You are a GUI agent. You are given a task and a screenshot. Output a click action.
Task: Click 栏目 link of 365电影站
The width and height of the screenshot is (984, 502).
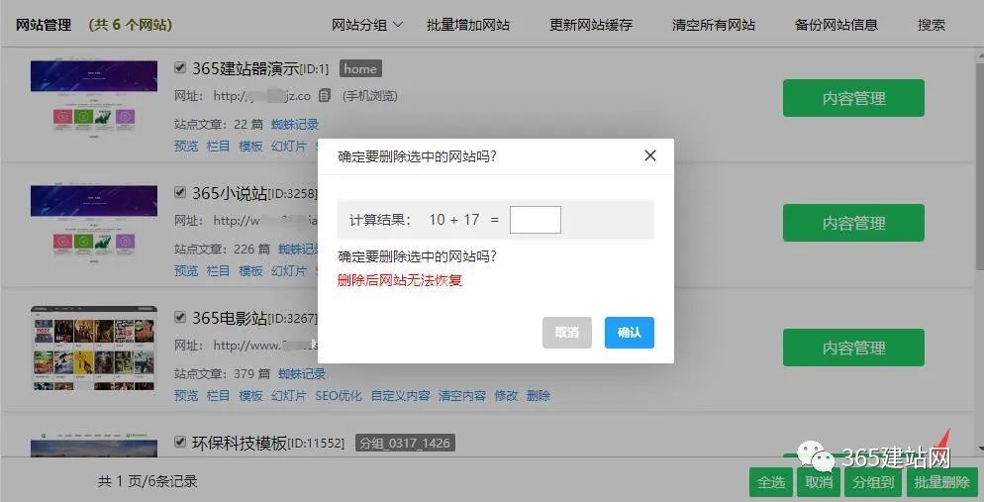218,396
